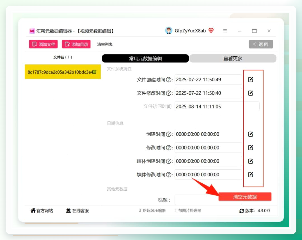Screen dimensions: 302x240
Task: Open the help tooltip next to 媒体修改时间
Action: (x=168, y=175)
